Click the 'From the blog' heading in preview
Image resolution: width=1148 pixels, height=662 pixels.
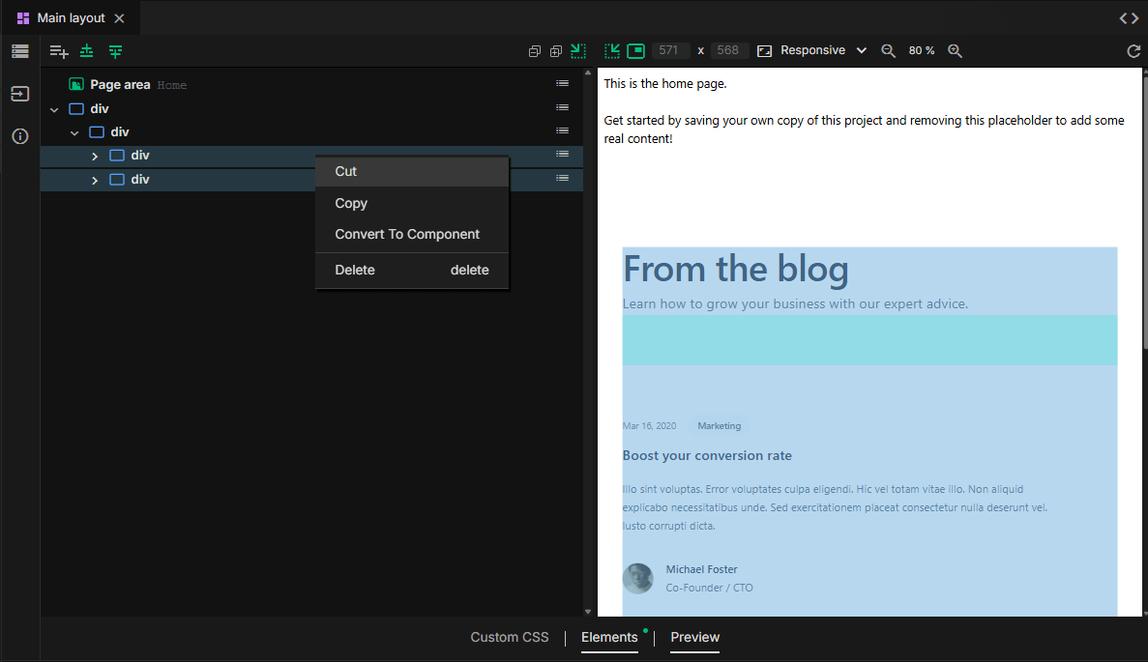click(736, 270)
